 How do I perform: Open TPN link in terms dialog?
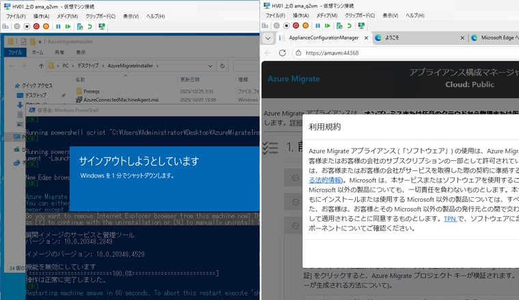coord(450,219)
